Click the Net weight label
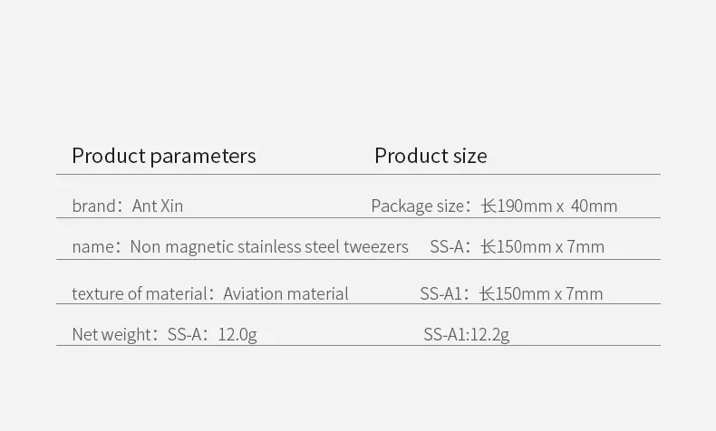 click(x=111, y=334)
